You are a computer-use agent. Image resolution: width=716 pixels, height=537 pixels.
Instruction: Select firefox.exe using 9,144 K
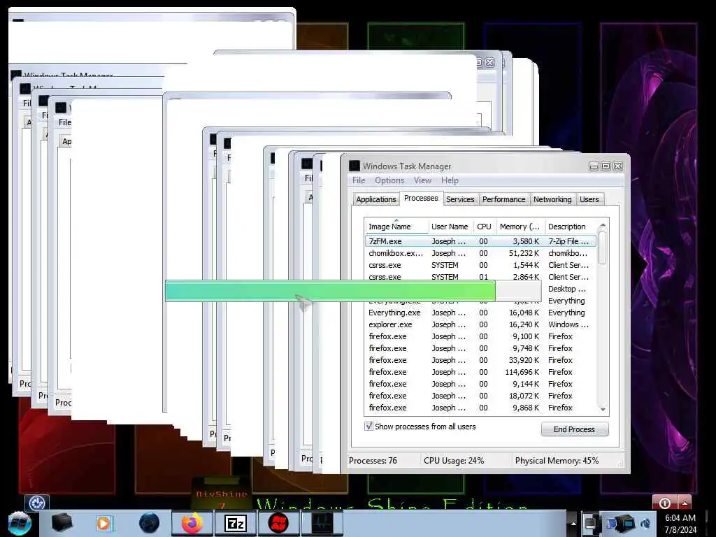coord(480,384)
